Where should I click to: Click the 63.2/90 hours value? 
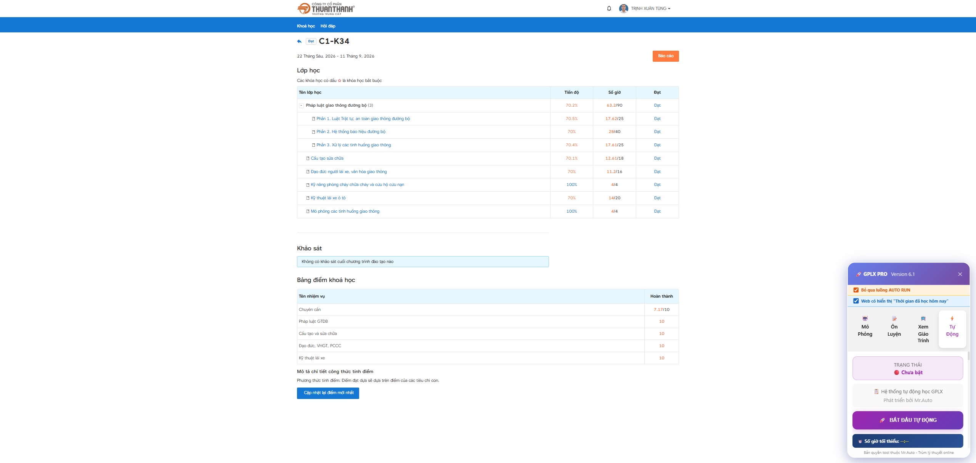point(614,105)
